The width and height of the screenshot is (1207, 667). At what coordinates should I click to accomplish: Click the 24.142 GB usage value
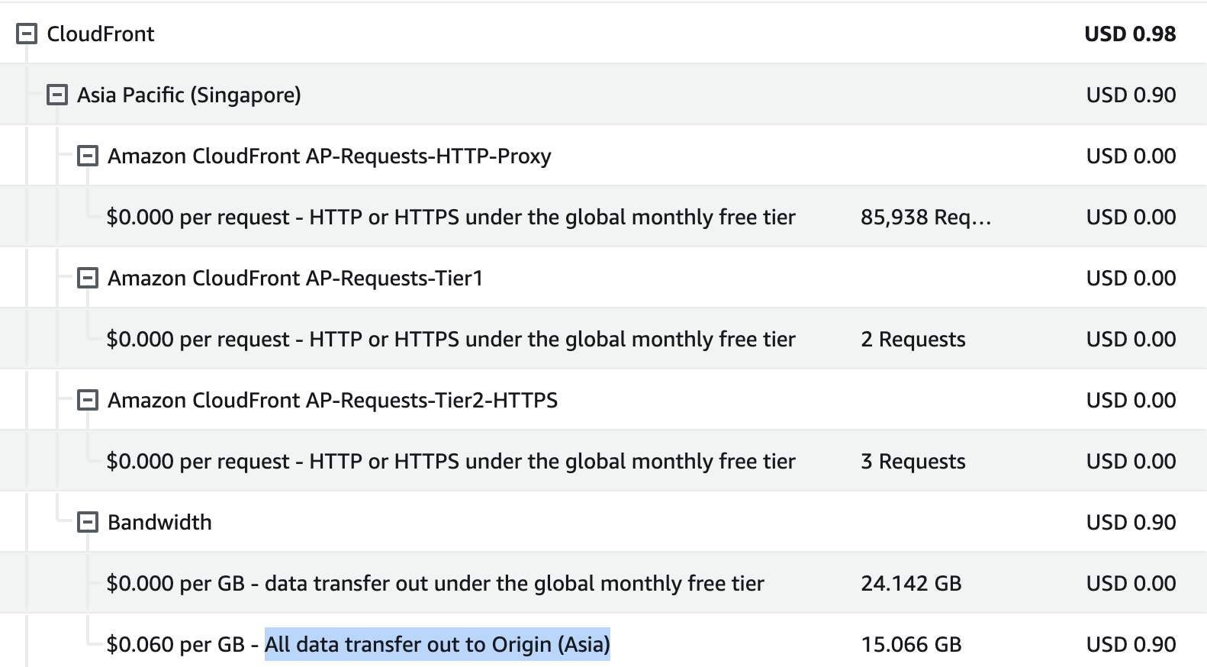coord(911,583)
